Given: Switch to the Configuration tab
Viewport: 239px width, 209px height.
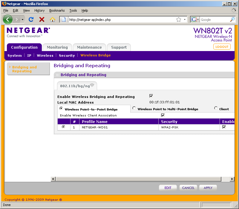Looking at the screenshot, I should pos(24,47).
